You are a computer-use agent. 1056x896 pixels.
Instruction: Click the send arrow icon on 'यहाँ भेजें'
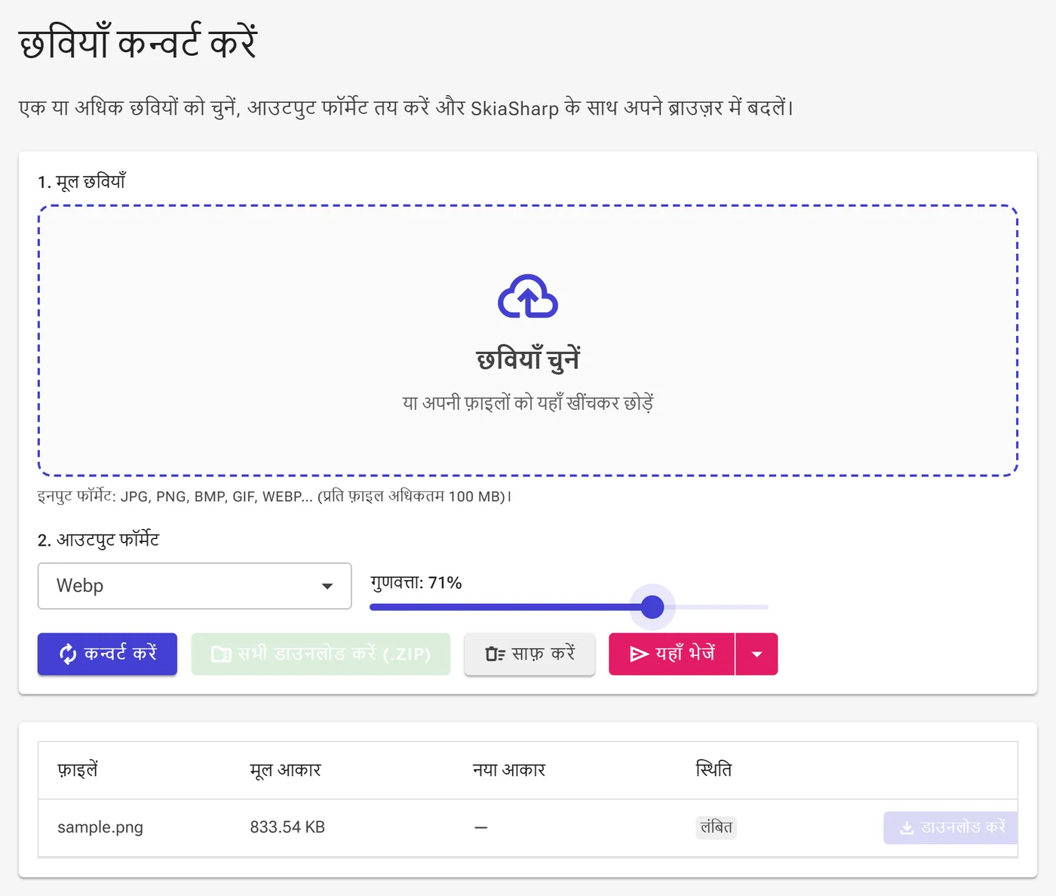coord(639,654)
